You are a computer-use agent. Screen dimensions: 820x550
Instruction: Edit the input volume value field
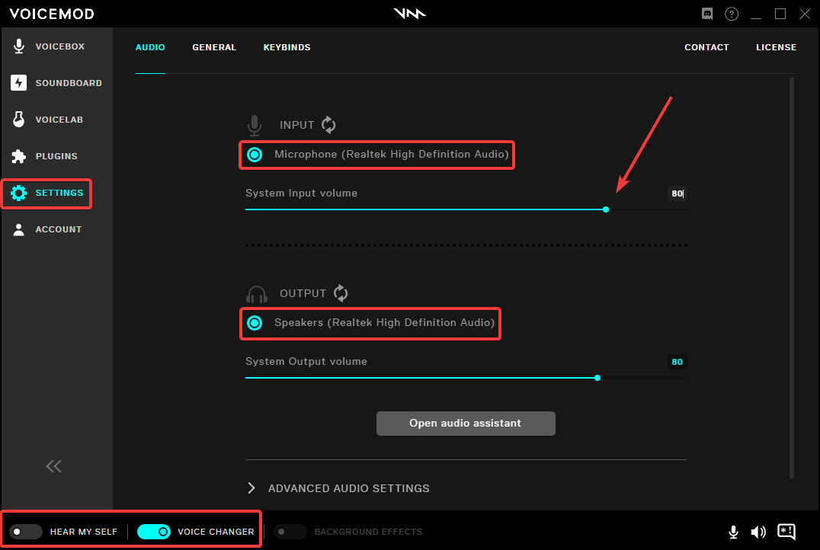(x=677, y=193)
